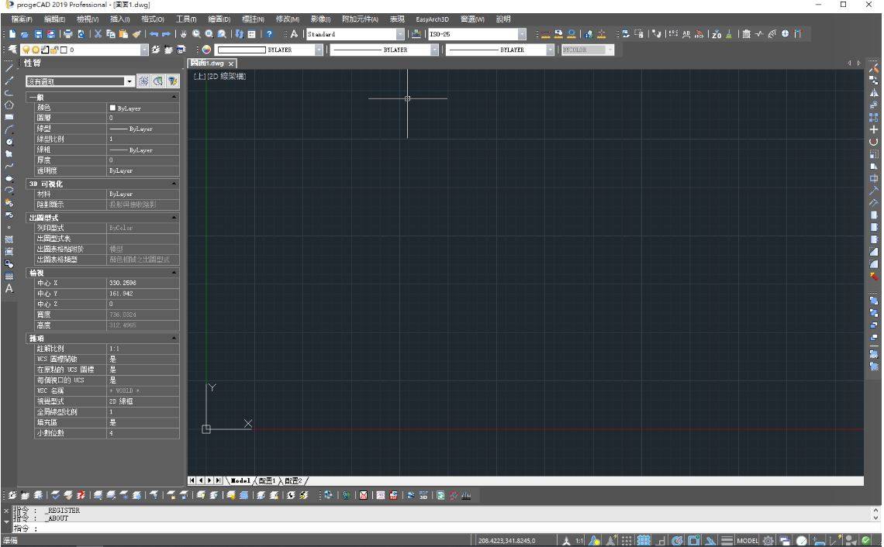884x547 pixels.
Task: Click the New drawing icon
Action: (12, 34)
